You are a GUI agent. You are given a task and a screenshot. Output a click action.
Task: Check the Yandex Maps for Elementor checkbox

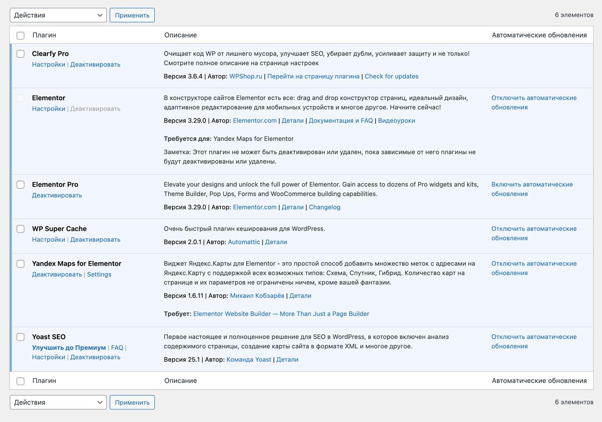click(x=20, y=264)
